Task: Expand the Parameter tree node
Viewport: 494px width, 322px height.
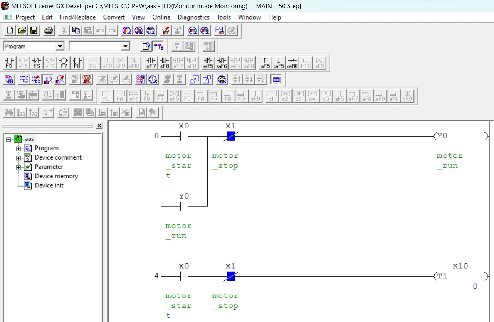Action: (x=18, y=167)
